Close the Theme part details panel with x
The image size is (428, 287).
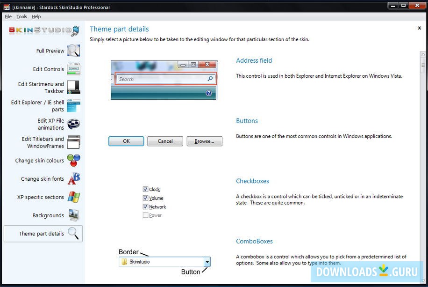419,28
